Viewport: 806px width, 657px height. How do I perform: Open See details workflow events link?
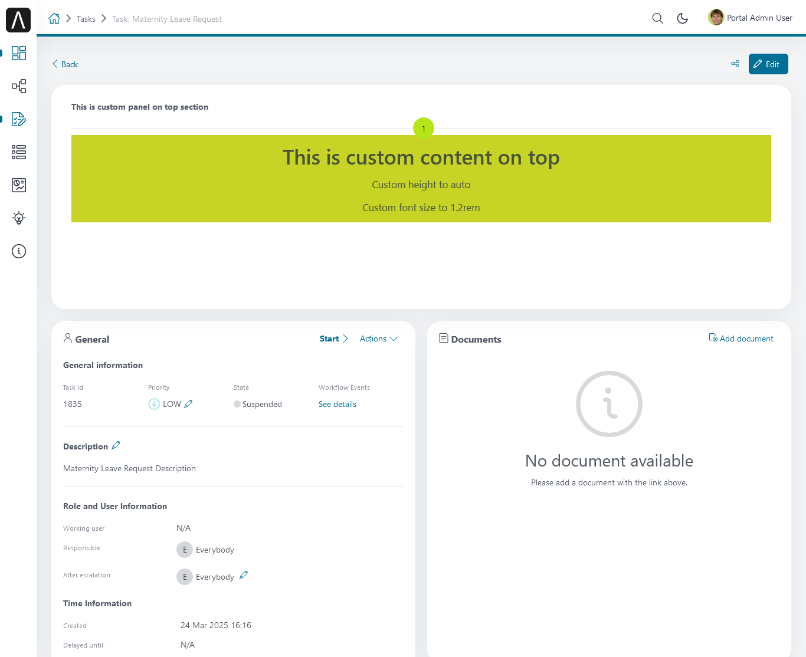click(338, 404)
